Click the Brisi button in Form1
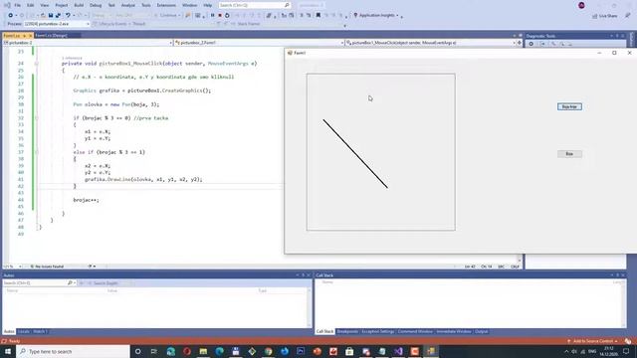 click(569, 154)
